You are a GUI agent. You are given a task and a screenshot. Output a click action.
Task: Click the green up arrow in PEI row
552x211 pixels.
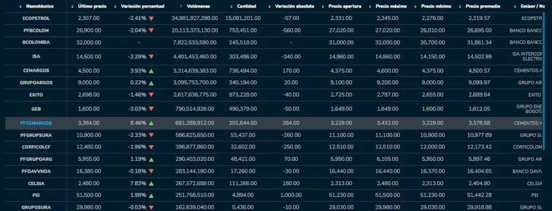[151, 195]
